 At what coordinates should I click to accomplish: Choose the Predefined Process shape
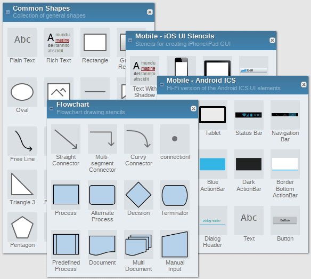(66, 244)
